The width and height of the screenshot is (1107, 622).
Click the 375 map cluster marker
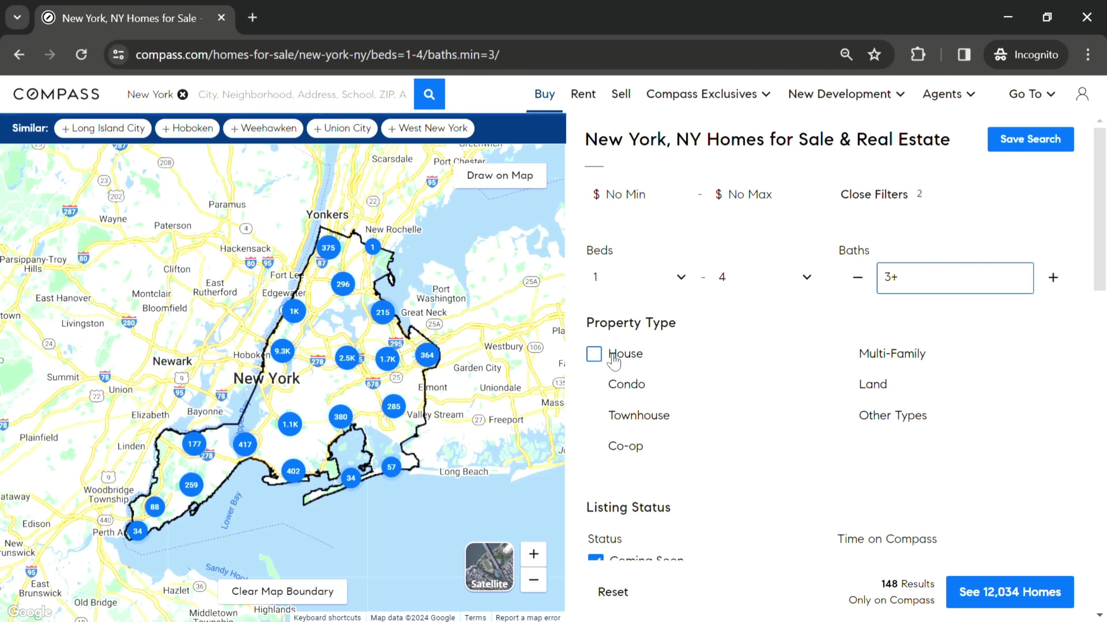point(328,248)
